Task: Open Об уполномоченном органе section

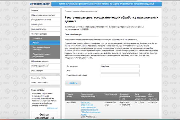Action: (x=45, y=15)
